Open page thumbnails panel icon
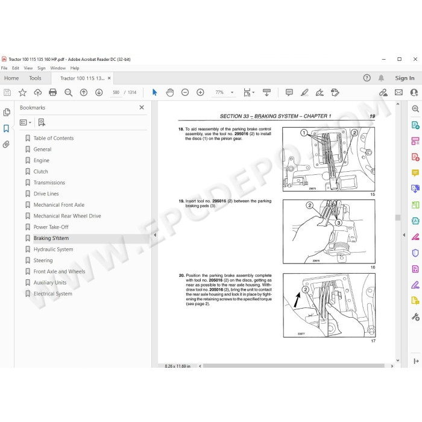This screenshot has width=422, height=422. point(7,112)
